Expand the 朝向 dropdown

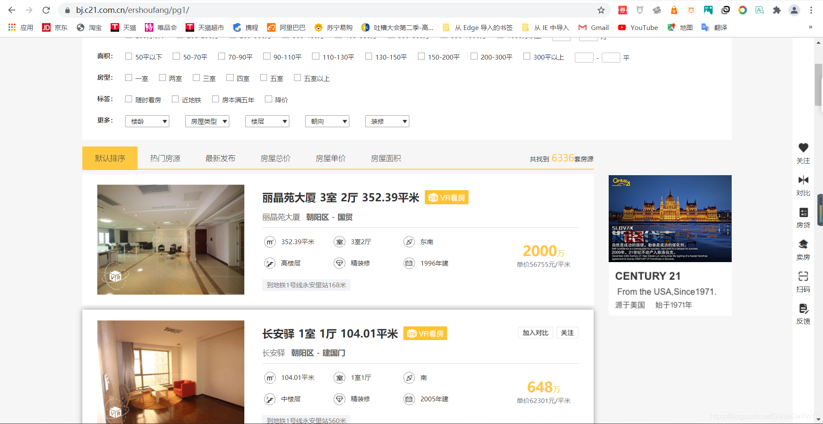coord(327,121)
